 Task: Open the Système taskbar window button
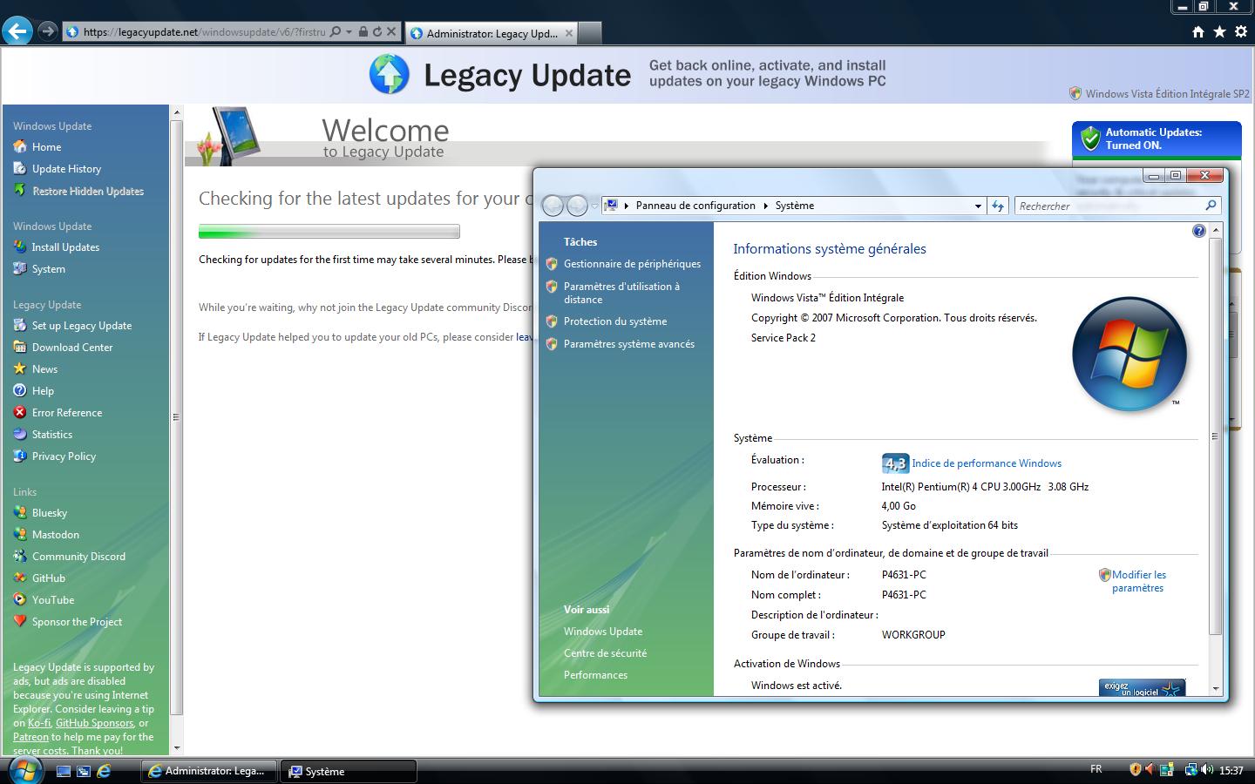pos(348,771)
